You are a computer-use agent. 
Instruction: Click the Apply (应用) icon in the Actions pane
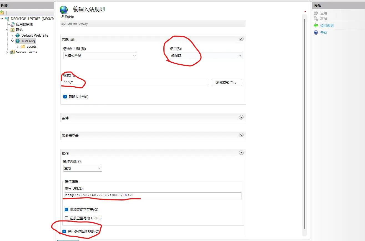click(316, 13)
